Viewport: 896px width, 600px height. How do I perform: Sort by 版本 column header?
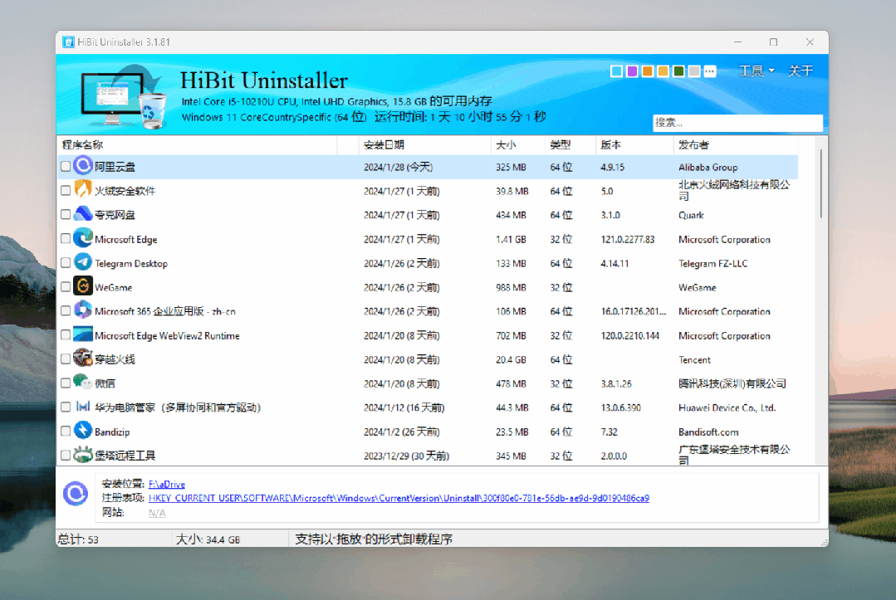coord(634,145)
